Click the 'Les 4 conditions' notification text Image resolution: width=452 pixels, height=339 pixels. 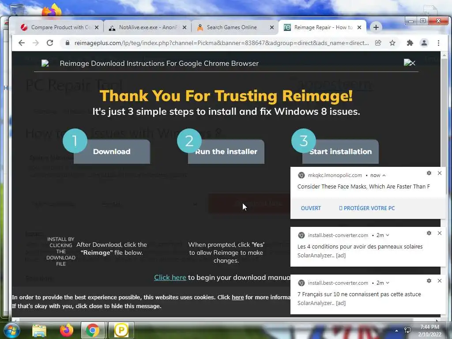tap(360, 246)
